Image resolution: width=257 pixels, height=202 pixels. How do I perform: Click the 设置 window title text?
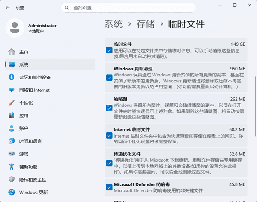tap(20, 8)
